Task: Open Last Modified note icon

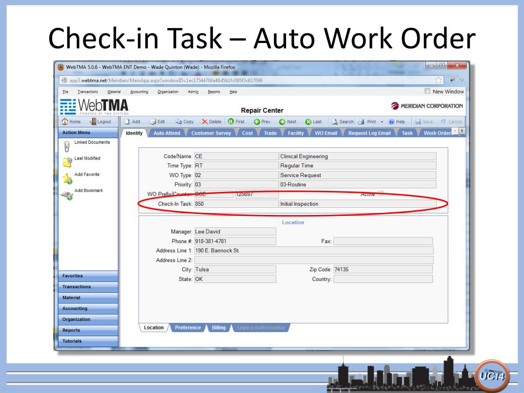Action: tap(67, 162)
